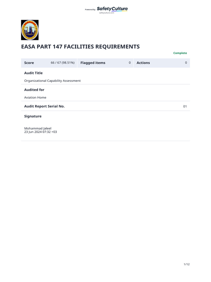Select the Score label cell
The image size is (211, 282).
click(29, 63)
